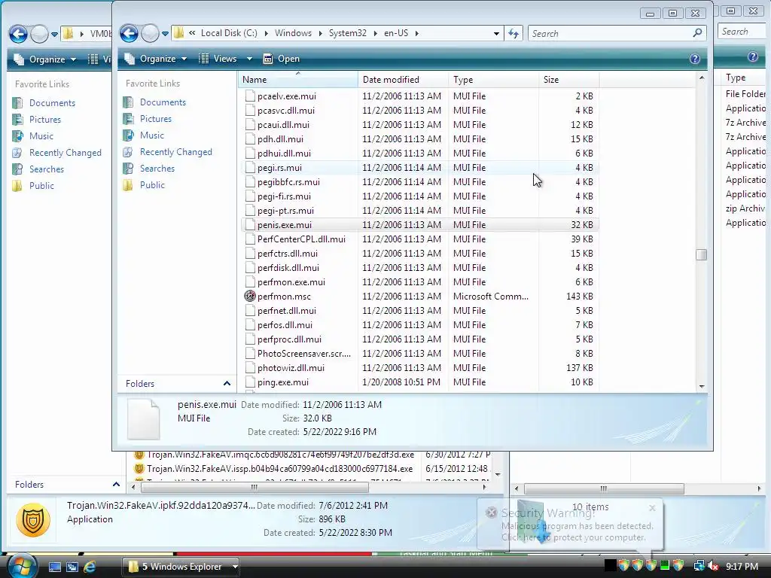Open 5 Windows Explorer taskbar group
This screenshot has width=771, height=578.
pos(181,567)
